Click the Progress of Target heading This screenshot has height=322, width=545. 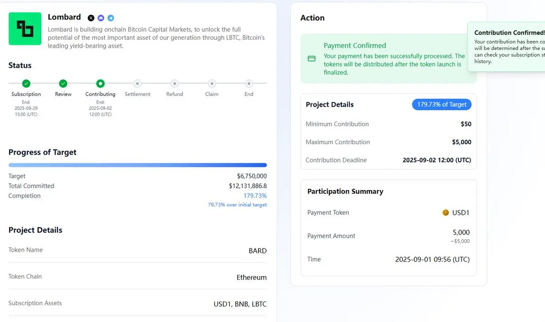(43, 152)
